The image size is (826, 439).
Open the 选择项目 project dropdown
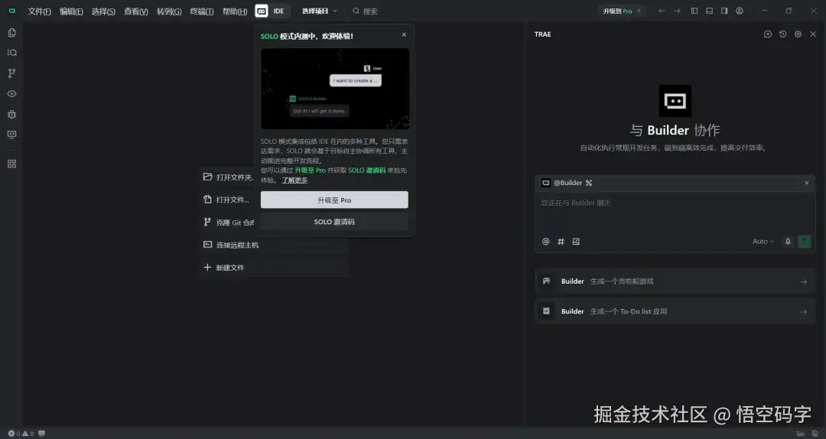pyautogui.click(x=319, y=11)
